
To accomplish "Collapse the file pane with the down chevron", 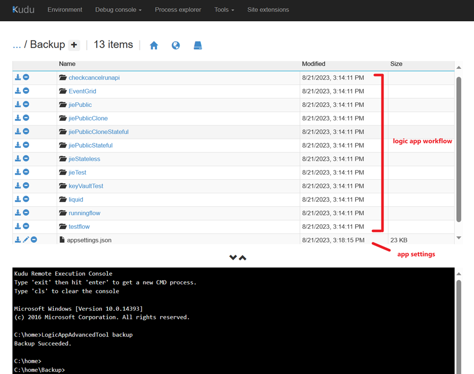I will point(233,258).
